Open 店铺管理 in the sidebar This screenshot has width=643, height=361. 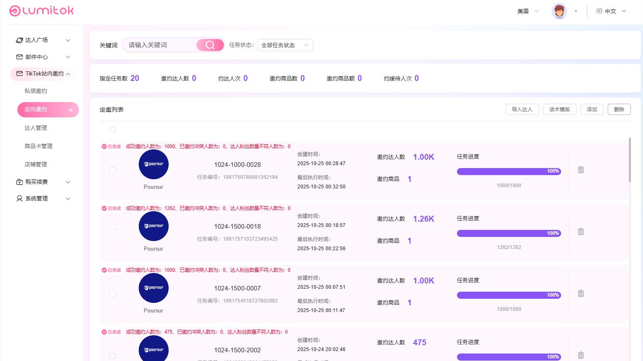36,164
